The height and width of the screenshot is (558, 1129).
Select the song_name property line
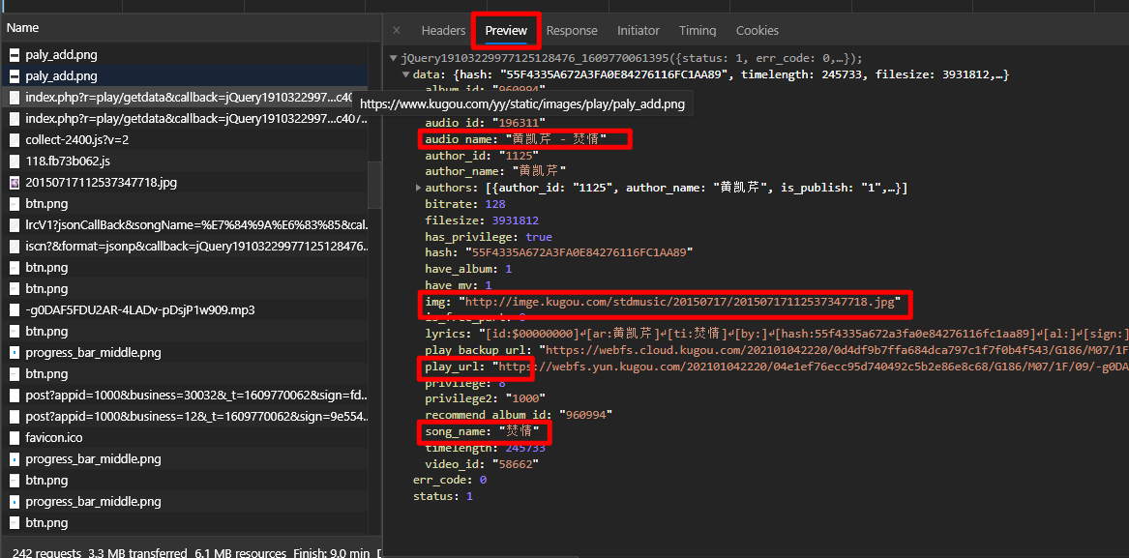pos(482,432)
